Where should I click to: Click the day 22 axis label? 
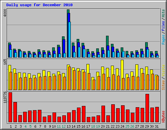pyautogui.click(x=113, y=126)
